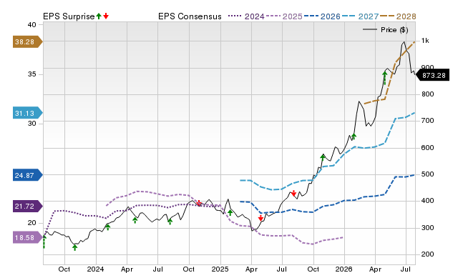This screenshot has height=273, width=458.
Task: Click the 30 label on the EPS axis
Action: click(31, 124)
